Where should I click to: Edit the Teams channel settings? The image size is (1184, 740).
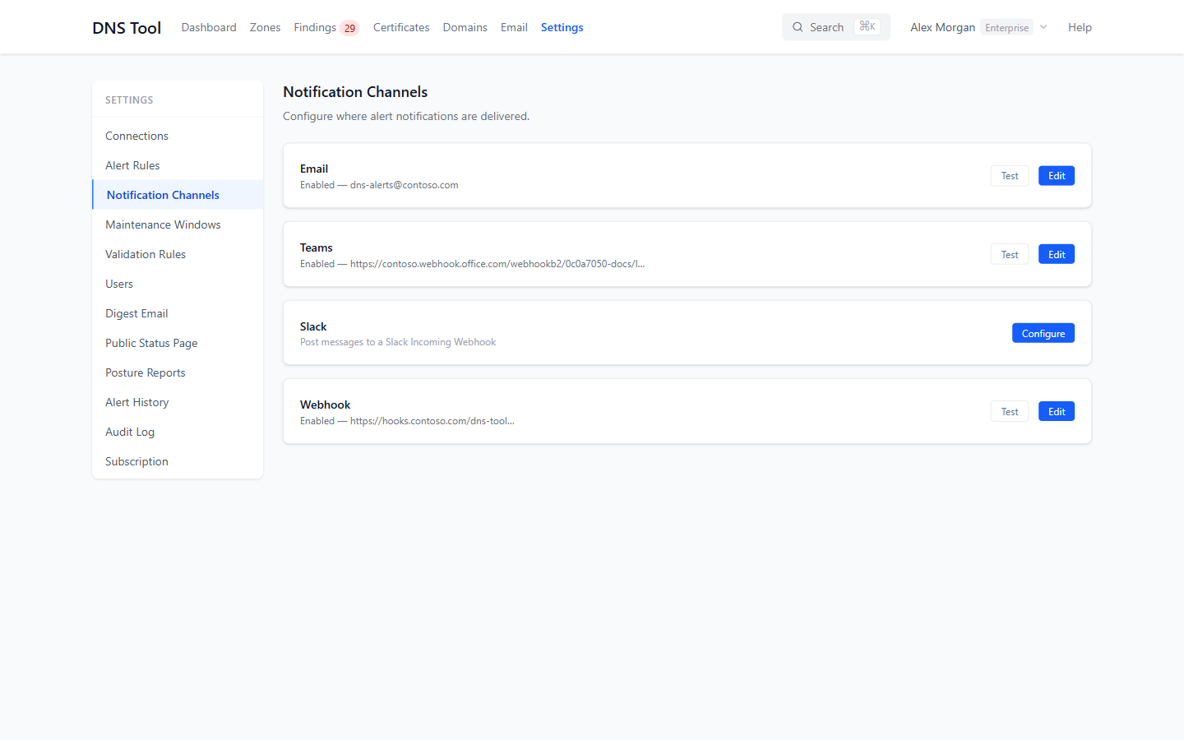(1057, 255)
